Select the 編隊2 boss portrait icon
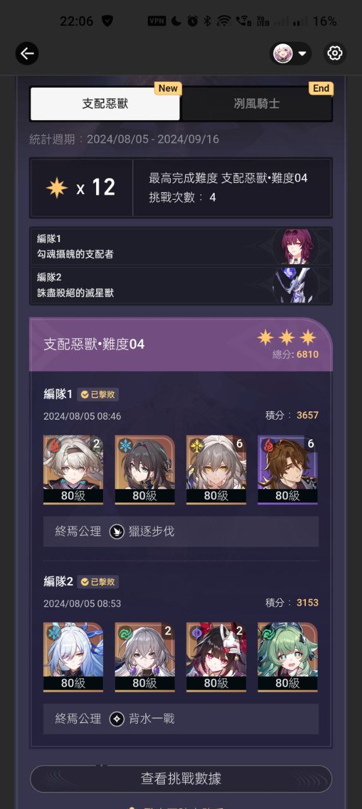This screenshot has width=362, height=809. click(293, 285)
